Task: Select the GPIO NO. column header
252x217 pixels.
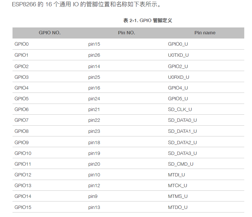Action: [x=50, y=33]
